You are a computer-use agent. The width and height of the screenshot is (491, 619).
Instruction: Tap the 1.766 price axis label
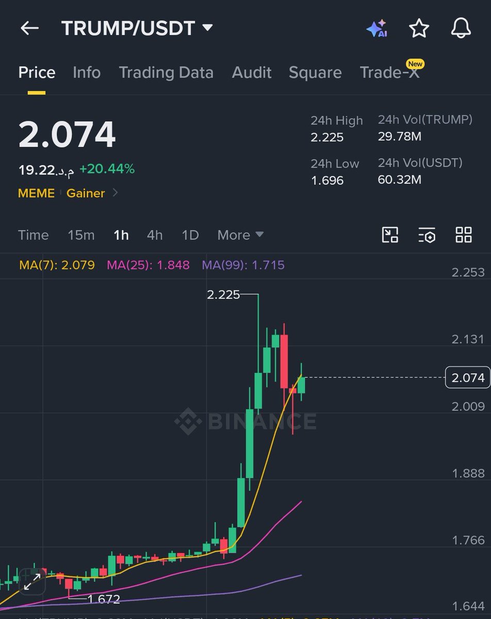[x=468, y=540]
